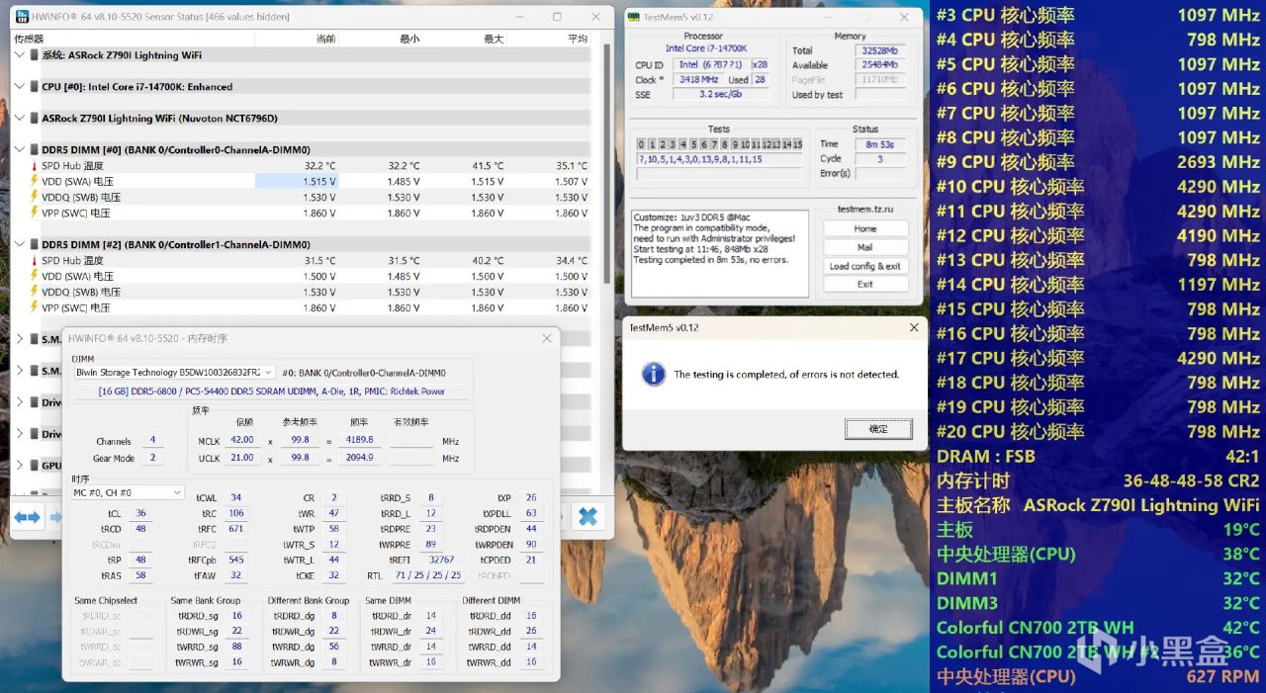
Task: Expand the first Drive sensor group
Action: (x=21, y=402)
